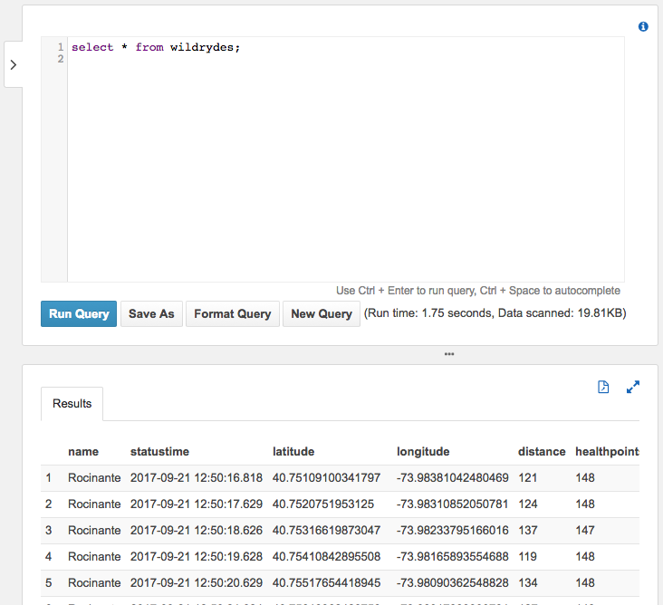
Task: Click the Save As button
Action: point(151,313)
